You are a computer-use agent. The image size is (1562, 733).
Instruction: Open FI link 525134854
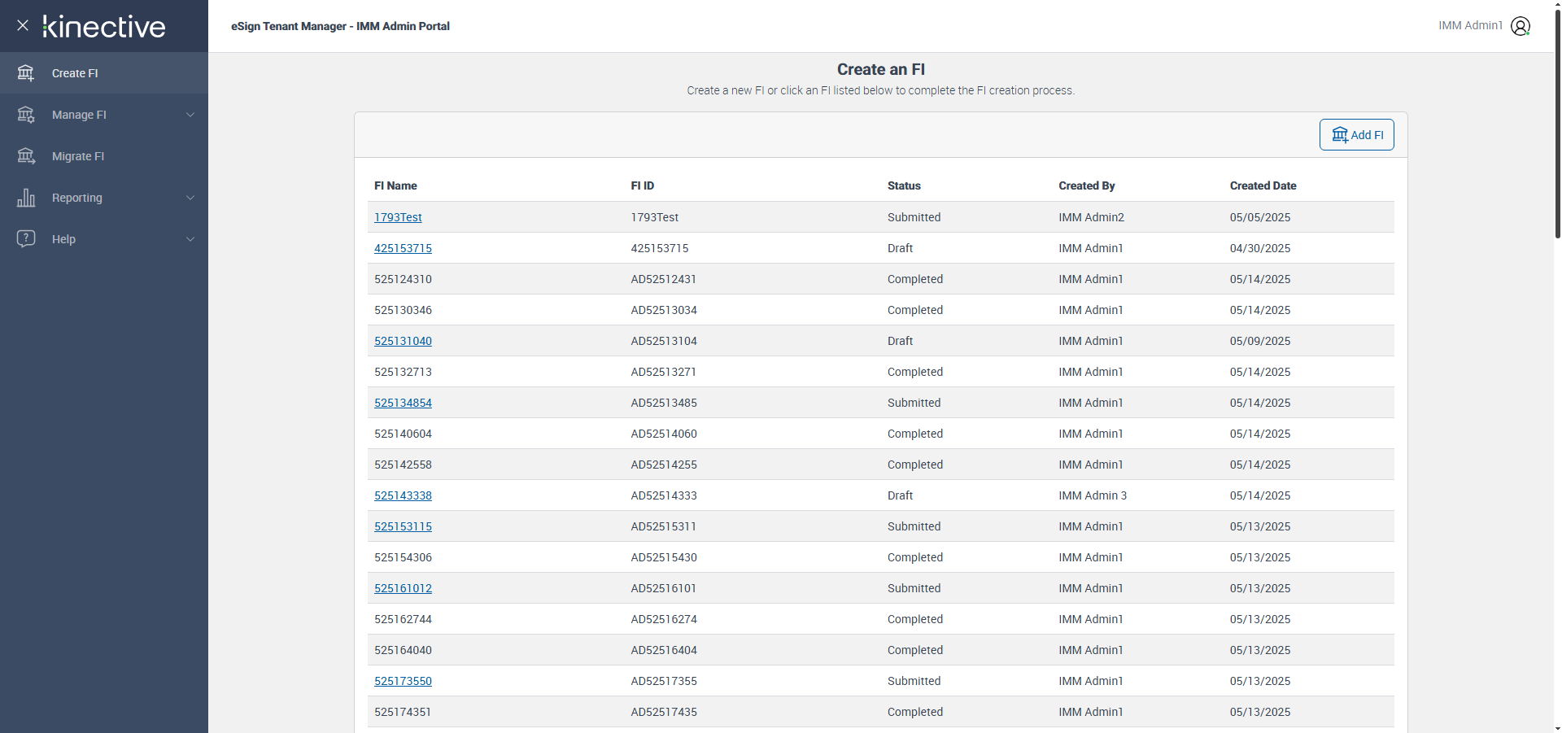(x=403, y=403)
